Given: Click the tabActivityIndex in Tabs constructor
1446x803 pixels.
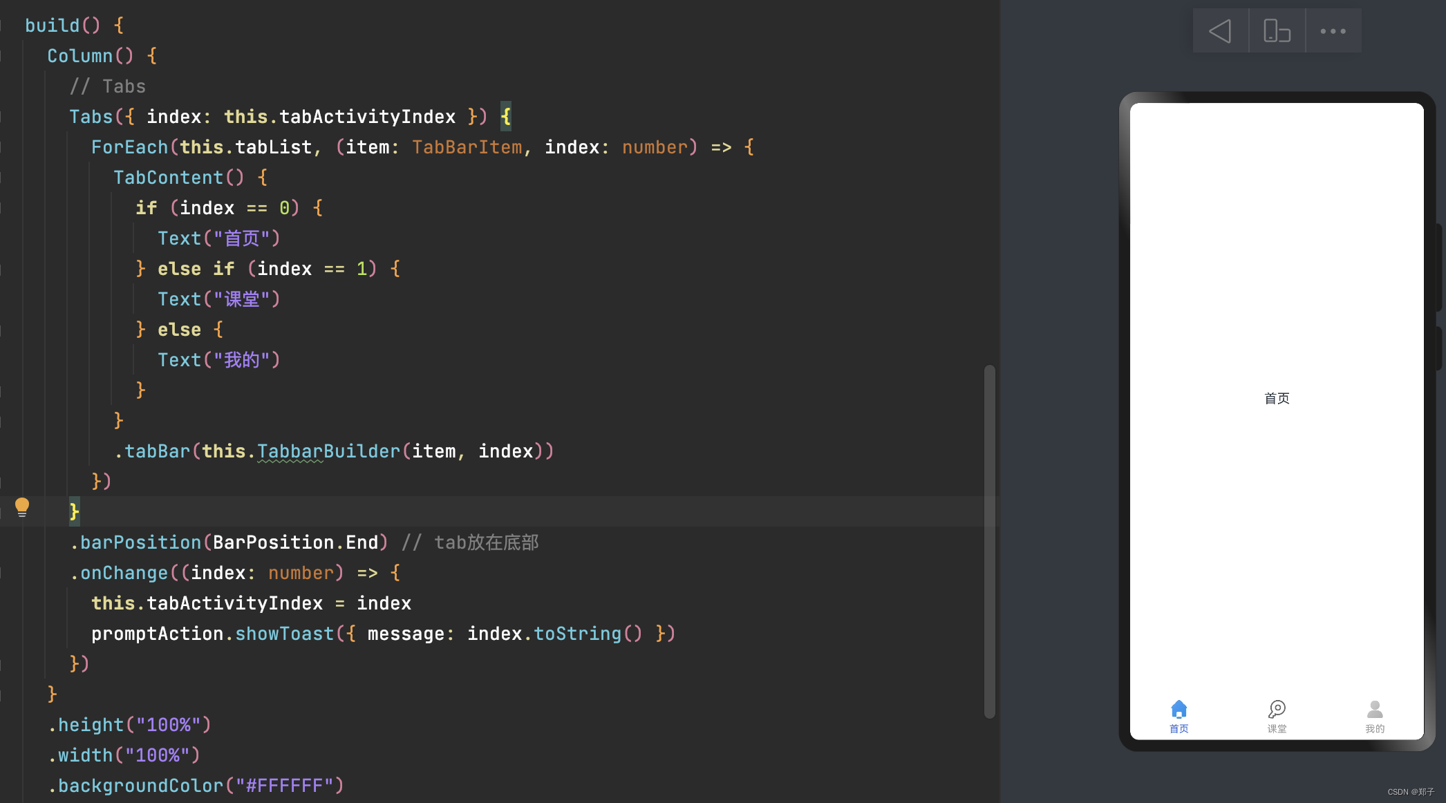Looking at the screenshot, I should coord(367,117).
